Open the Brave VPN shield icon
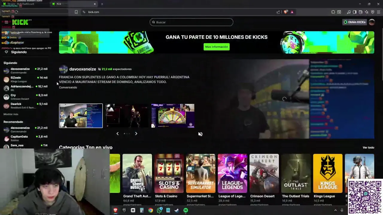The height and width of the screenshot is (215, 383). point(373,12)
